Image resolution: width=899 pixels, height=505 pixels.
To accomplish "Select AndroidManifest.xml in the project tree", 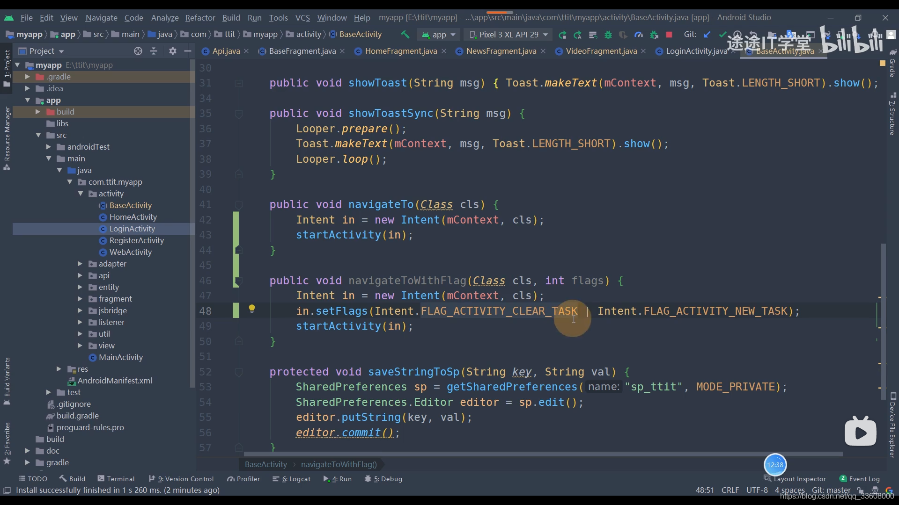I will coord(115,381).
